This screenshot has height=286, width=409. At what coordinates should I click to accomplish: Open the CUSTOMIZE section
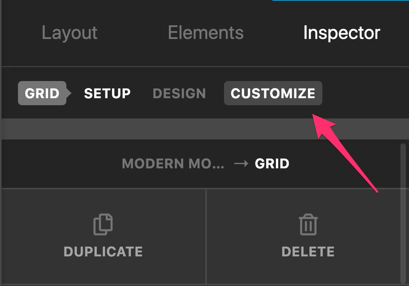coord(273,93)
